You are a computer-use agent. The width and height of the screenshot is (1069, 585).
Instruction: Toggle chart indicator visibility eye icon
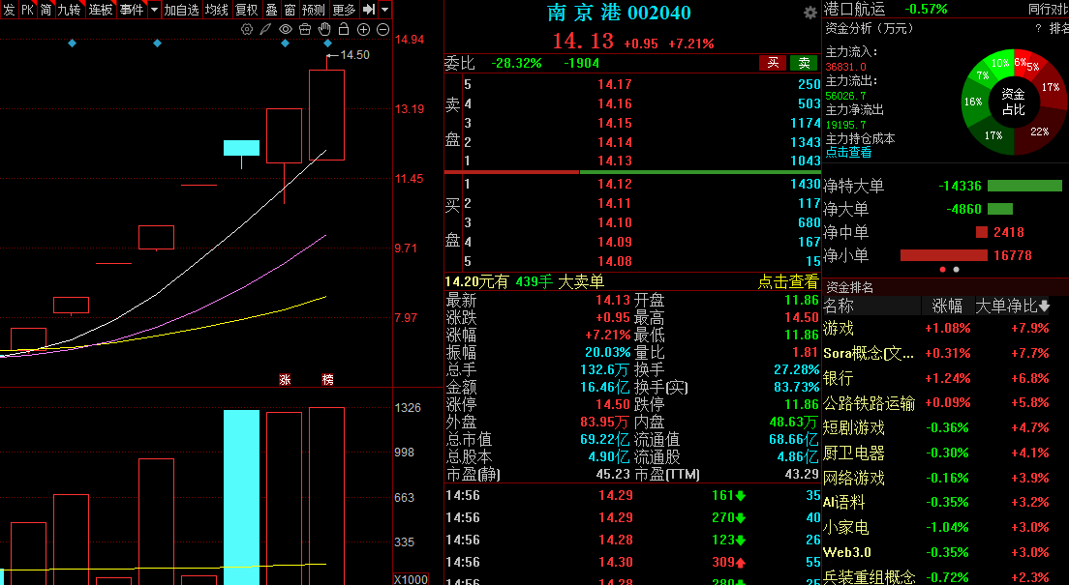pos(285,29)
